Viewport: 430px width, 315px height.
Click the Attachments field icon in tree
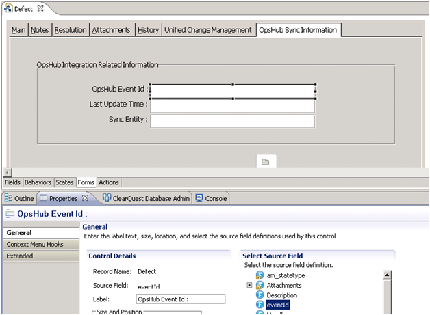point(260,285)
